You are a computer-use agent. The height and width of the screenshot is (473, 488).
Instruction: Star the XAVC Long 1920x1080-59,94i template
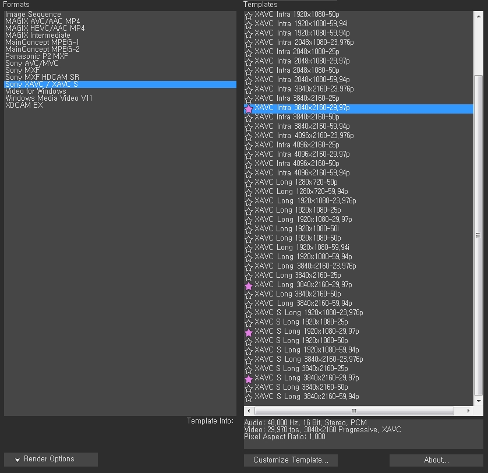pos(248,249)
